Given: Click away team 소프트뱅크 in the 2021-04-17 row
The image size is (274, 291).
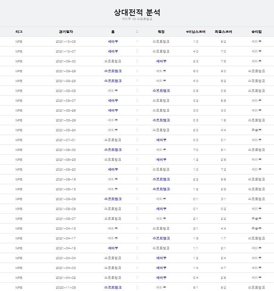Looking at the screenshot, I should (x=161, y=238).
